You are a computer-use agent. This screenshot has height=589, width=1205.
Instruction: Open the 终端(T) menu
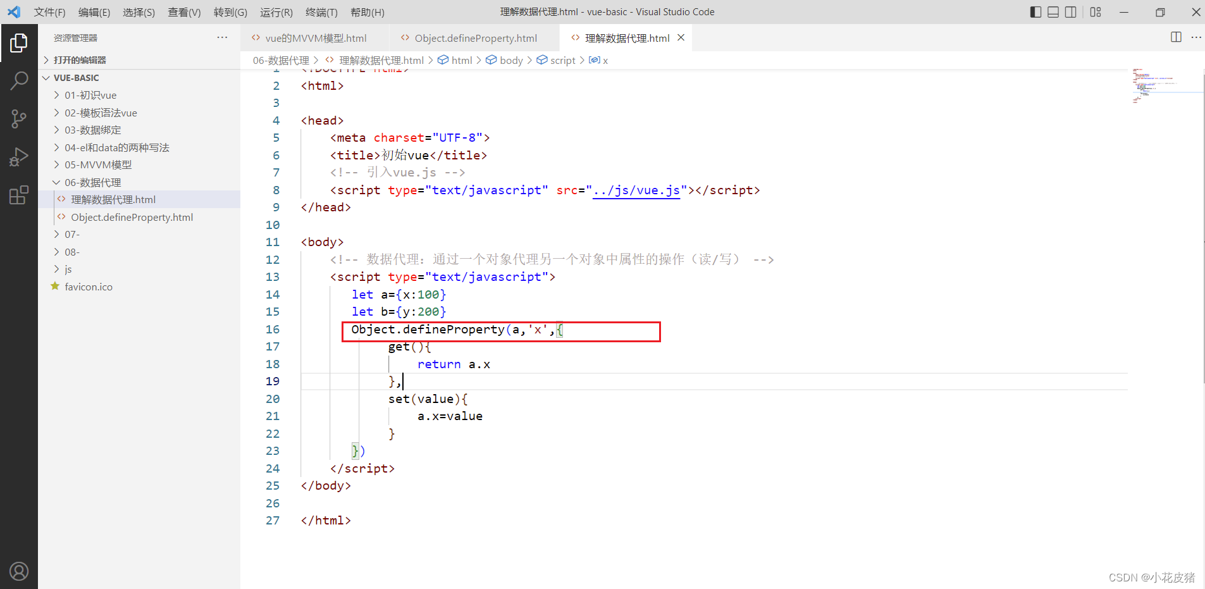[x=321, y=12]
